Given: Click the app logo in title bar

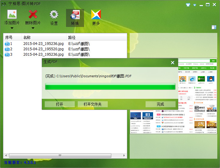Looking at the screenshot, I should pyautogui.click(x=4, y=4).
